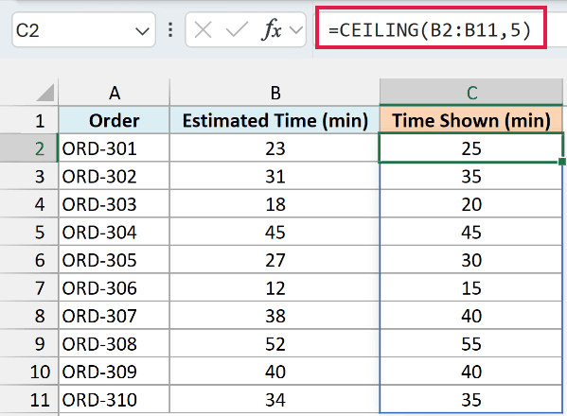Click estimated time 18 for ORD-303
Image resolution: width=567 pixels, height=416 pixels.
[275, 204]
